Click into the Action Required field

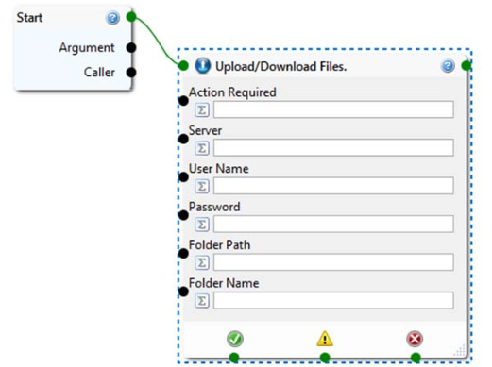(x=333, y=109)
